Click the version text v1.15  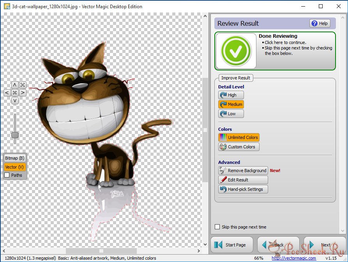(x=331, y=258)
